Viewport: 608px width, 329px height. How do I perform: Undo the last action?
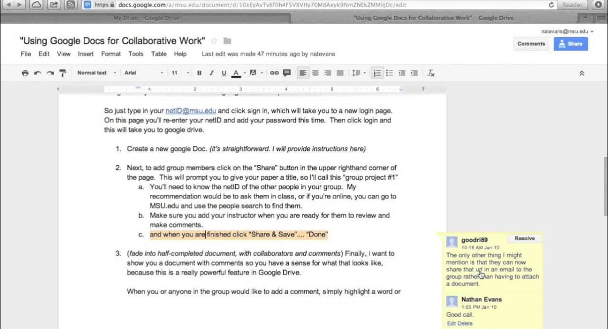point(37,73)
